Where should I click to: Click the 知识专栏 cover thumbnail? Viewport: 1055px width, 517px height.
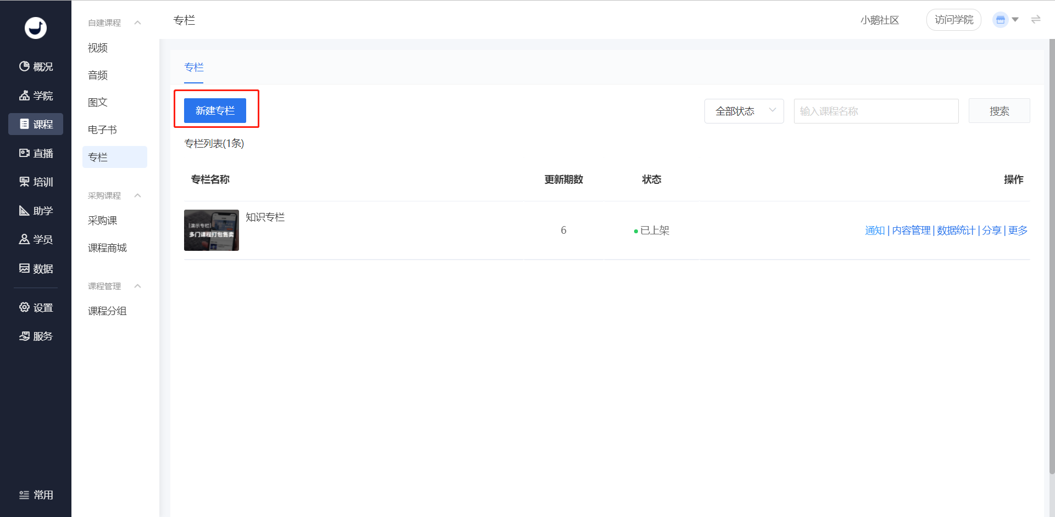click(212, 230)
